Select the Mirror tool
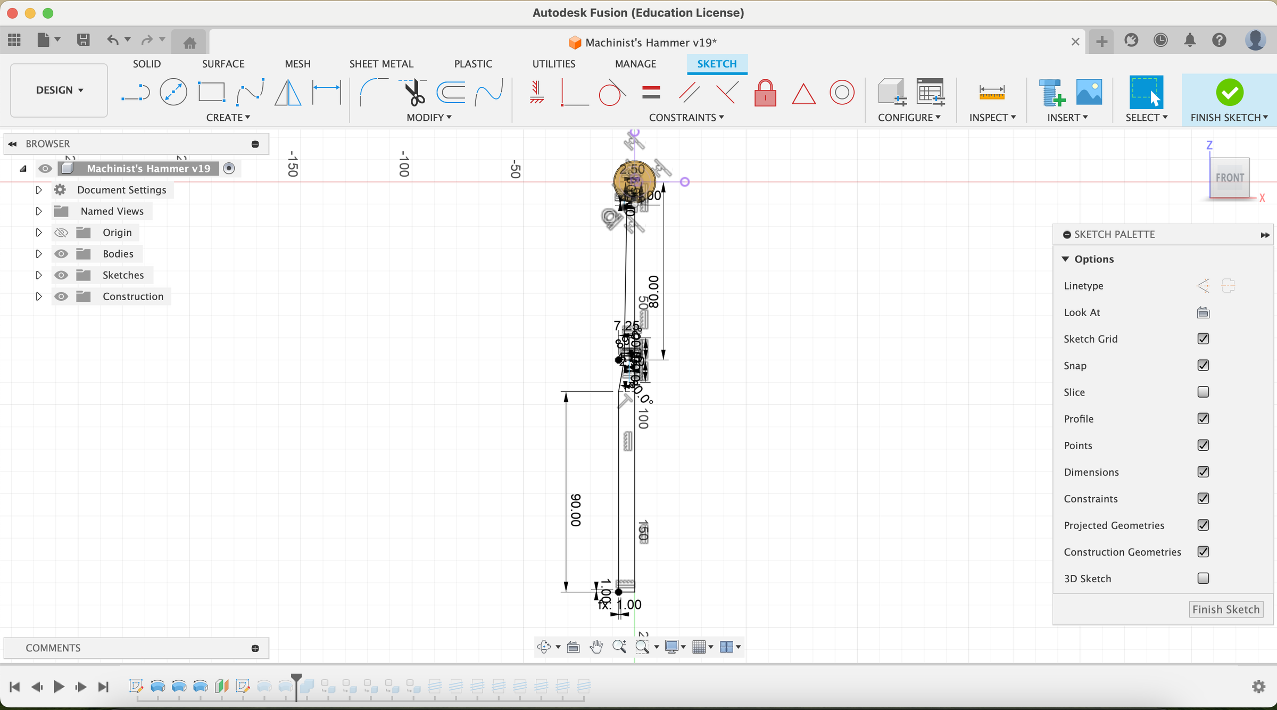 [x=288, y=93]
